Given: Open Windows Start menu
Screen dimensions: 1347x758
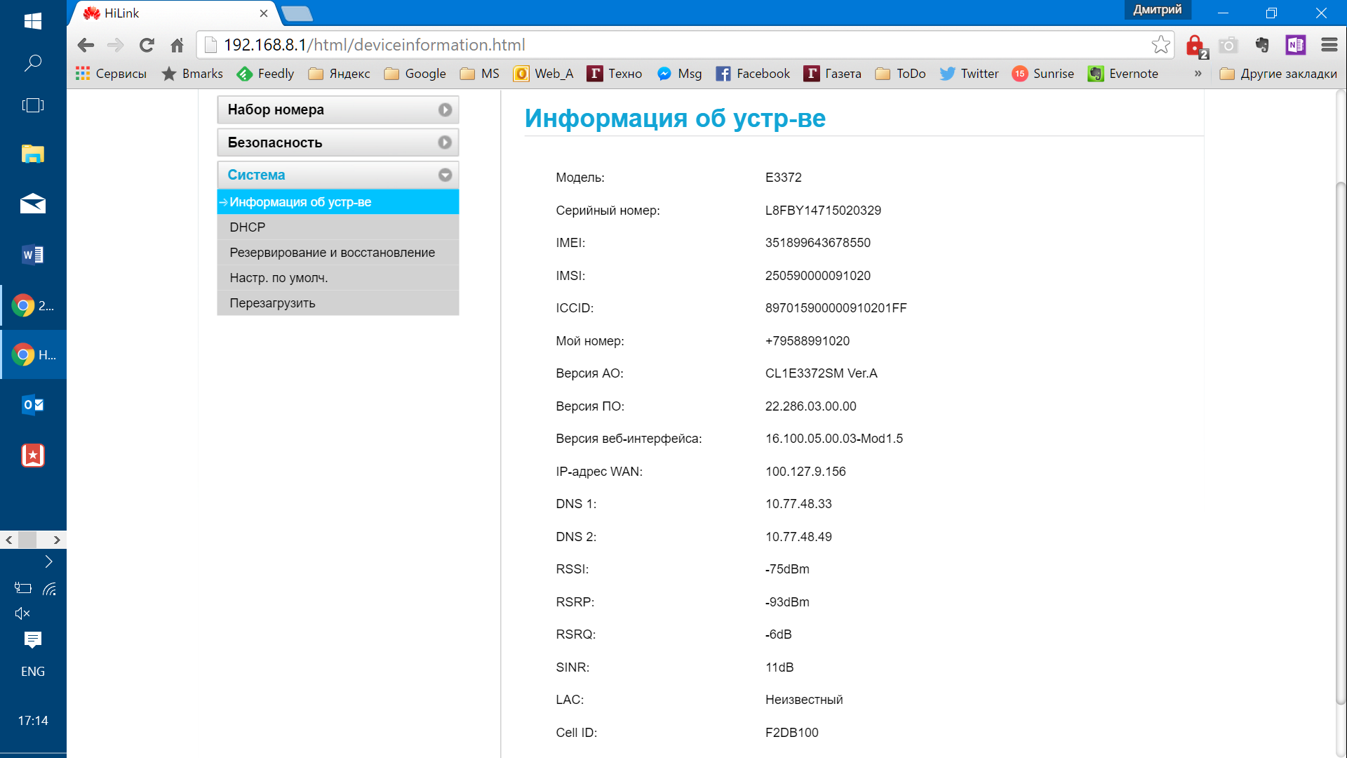Looking at the screenshot, I should [x=33, y=21].
